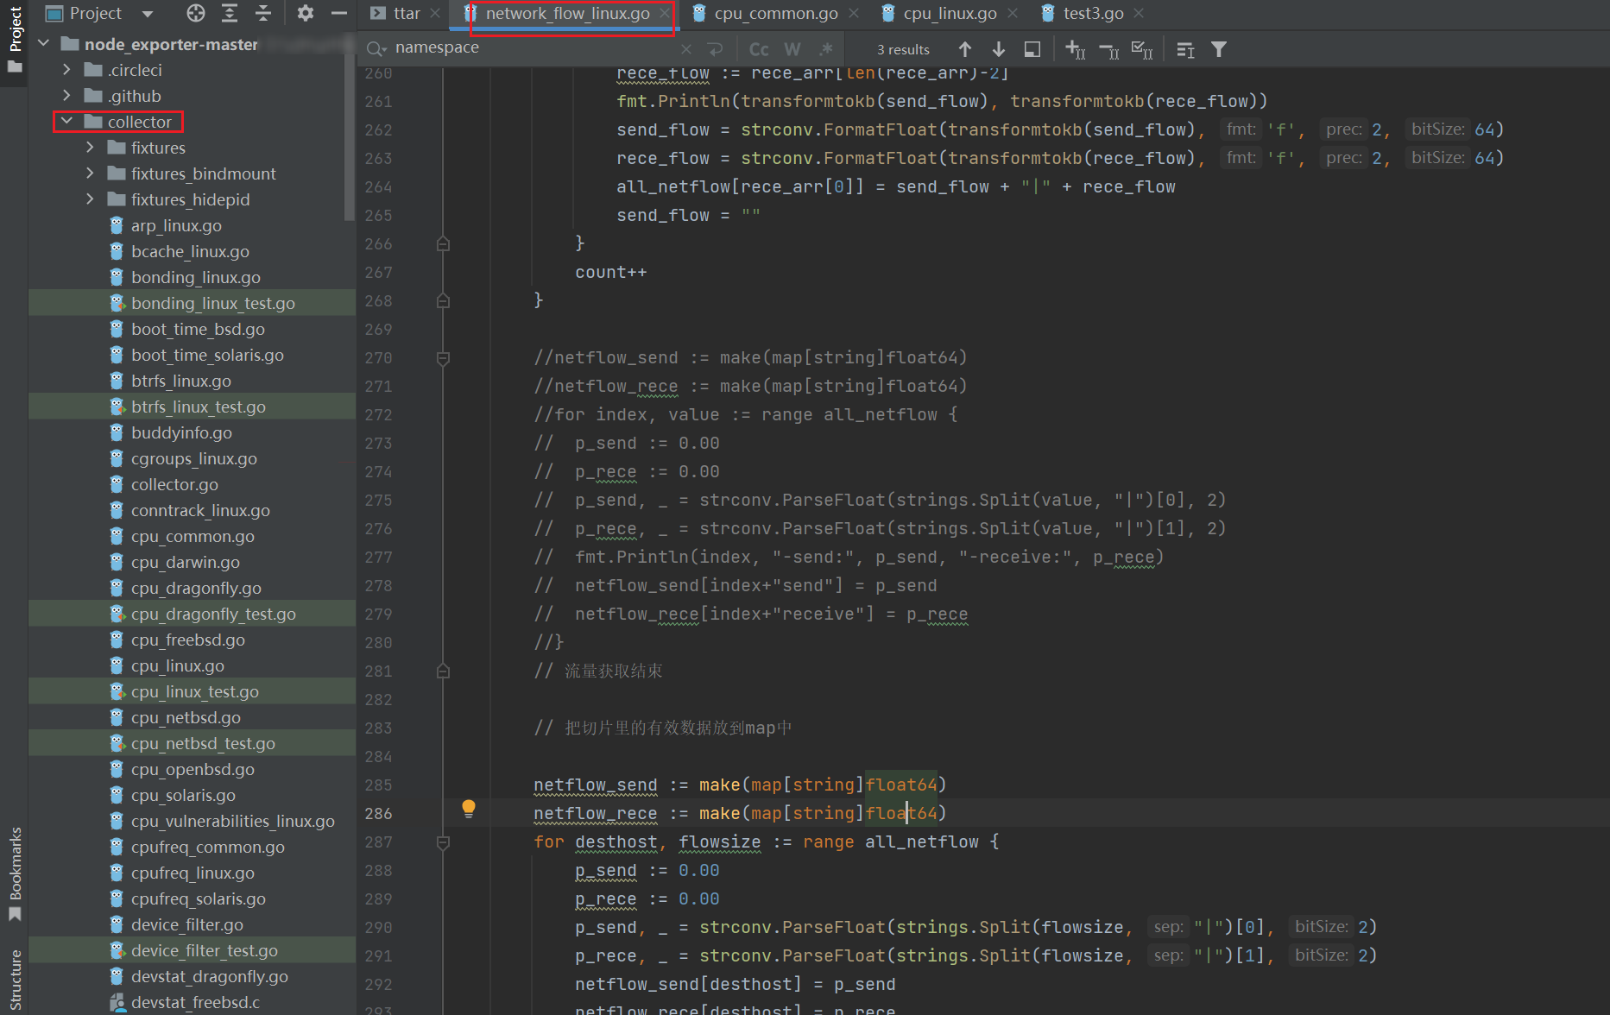Click line number 286 in gutter

[x=378, y=813]
